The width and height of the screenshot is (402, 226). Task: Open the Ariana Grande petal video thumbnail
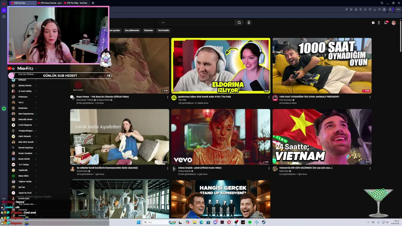220,137
